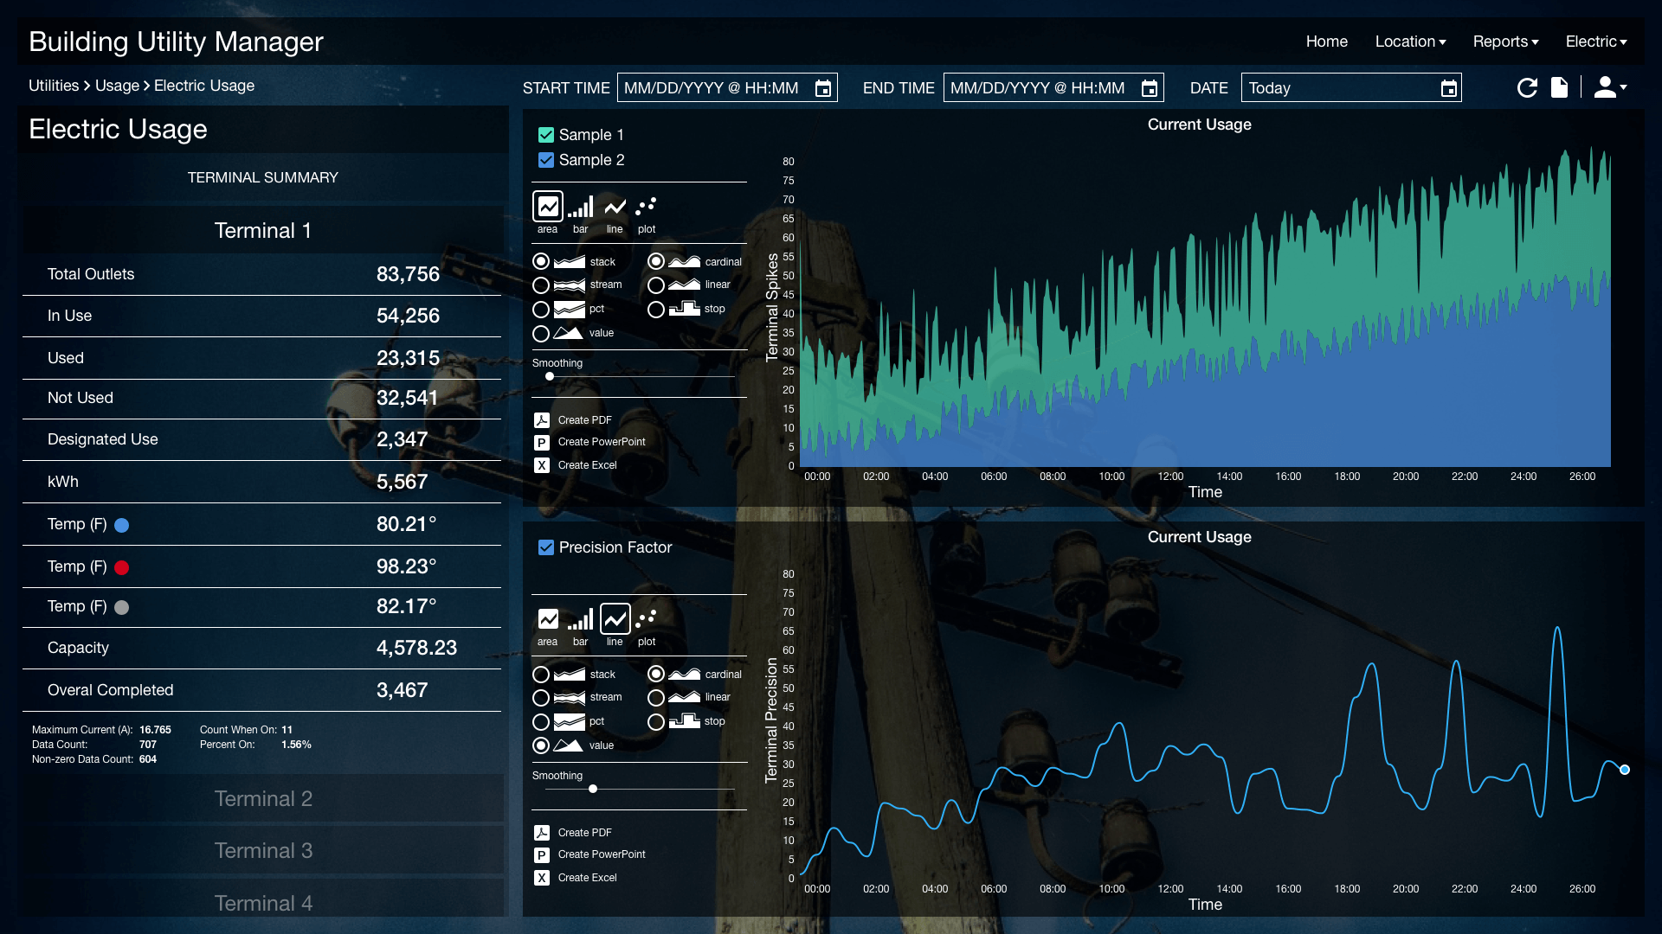
Task: Select stream radio option in top panel
Action: click(541, 285)
